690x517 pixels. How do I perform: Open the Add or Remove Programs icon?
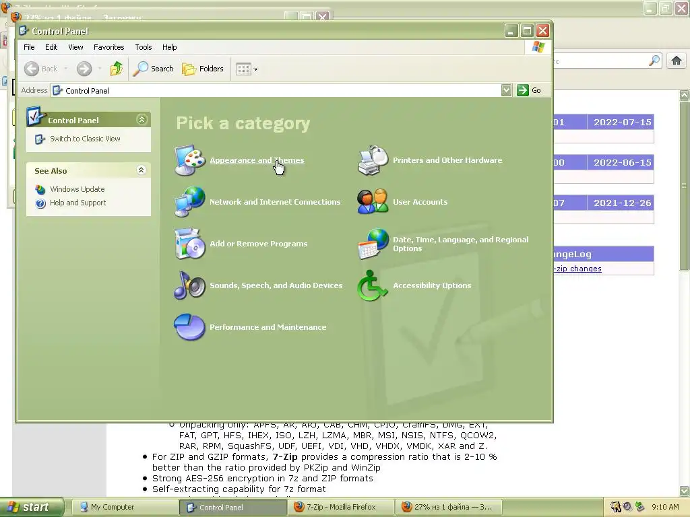click(x=189, y=244)
